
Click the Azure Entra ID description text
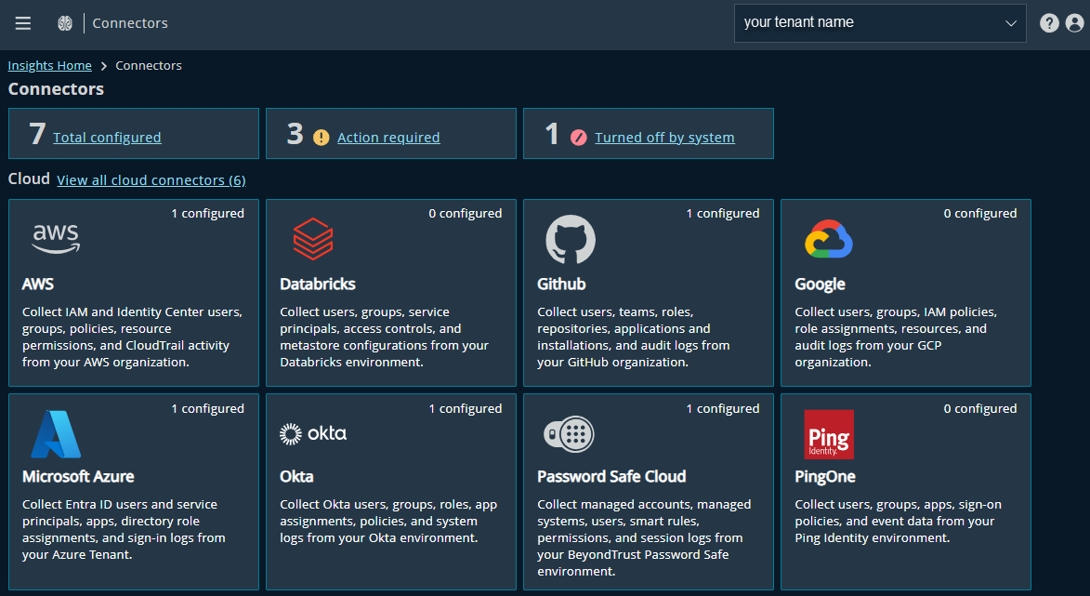[x=124, y=529]
